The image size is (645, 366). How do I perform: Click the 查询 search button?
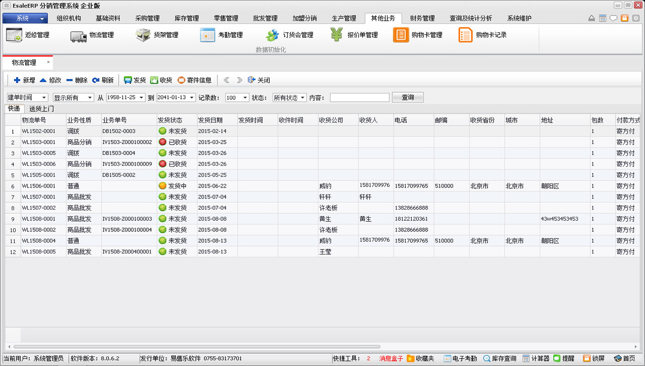pos(408,98)
